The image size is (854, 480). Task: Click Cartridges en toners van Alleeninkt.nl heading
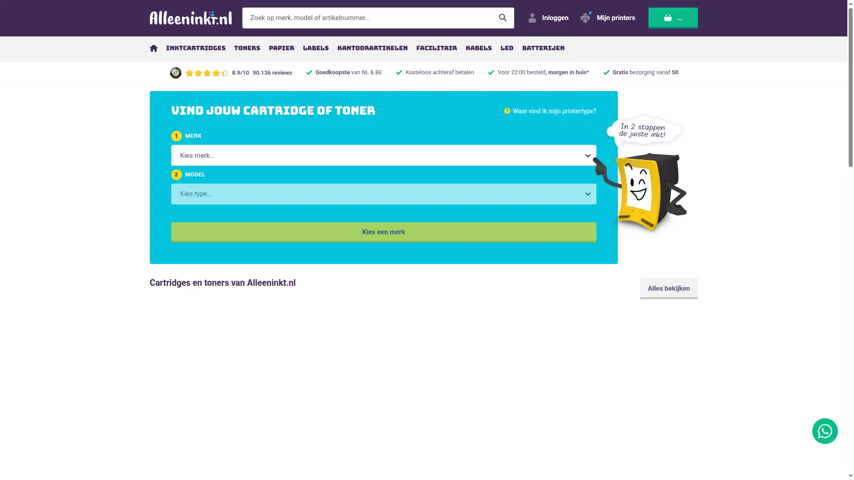(x=222, y=283)
